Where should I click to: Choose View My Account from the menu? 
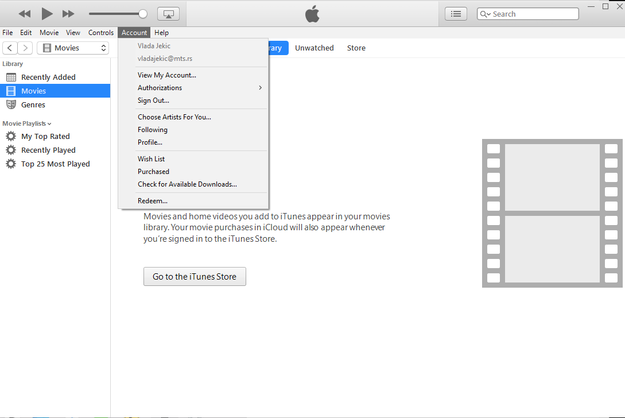click(193, 75)
